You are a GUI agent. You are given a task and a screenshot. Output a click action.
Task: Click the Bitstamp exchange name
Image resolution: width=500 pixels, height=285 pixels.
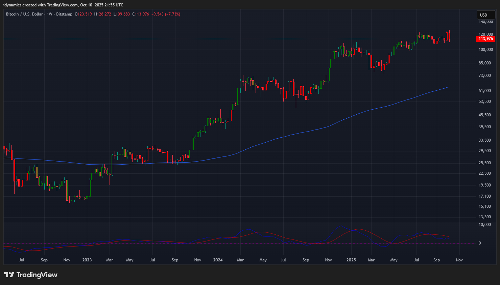pos(64,14)
